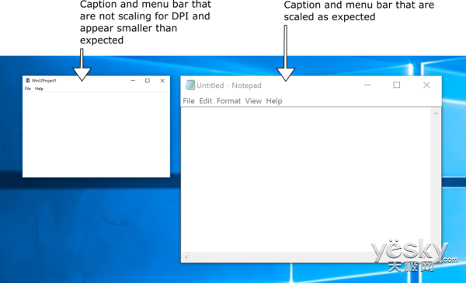Click Notepad horizontal scrollbar left arrow
This screenshot has width=466, height=283.
pos(186,257)
